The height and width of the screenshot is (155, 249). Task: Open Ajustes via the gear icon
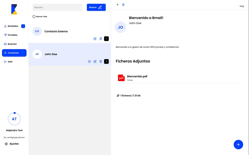coord(6,144)
